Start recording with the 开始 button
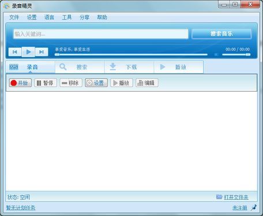This screenshot has width=263, height=216. [x=20, y=83]
